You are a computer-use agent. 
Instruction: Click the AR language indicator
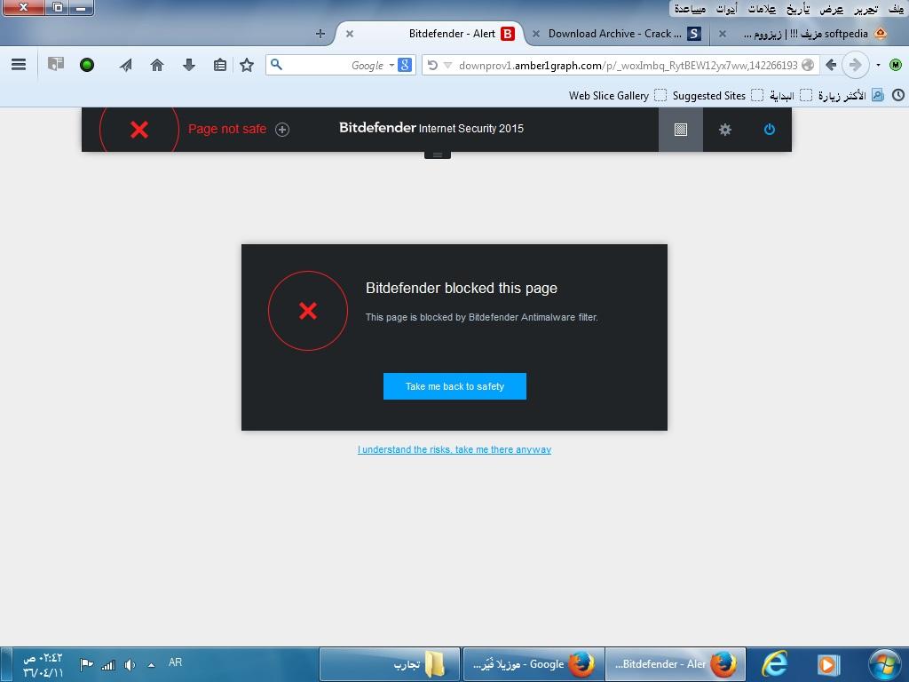175,662
